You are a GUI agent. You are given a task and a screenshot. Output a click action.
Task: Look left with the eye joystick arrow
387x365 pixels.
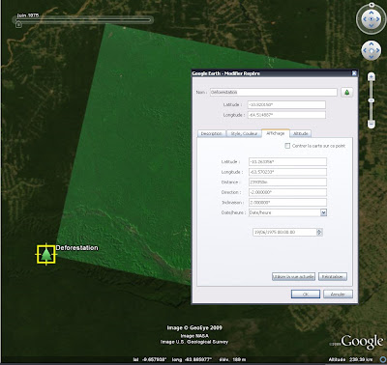tap(365, 19)
